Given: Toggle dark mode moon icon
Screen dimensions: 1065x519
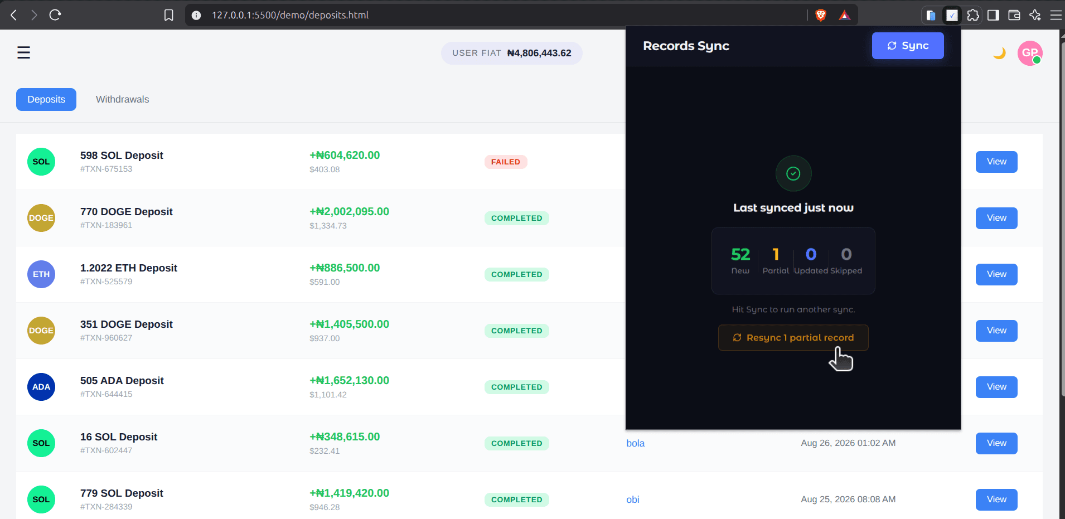Looking at the screenshot, I should [x=999, y=53].
